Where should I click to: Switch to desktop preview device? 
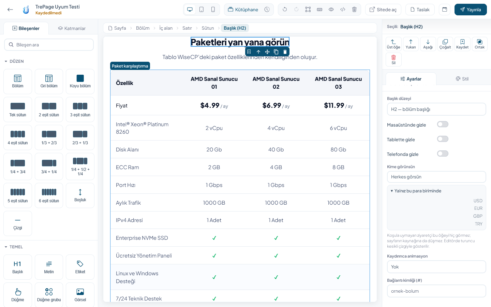(x=190, y=10)
